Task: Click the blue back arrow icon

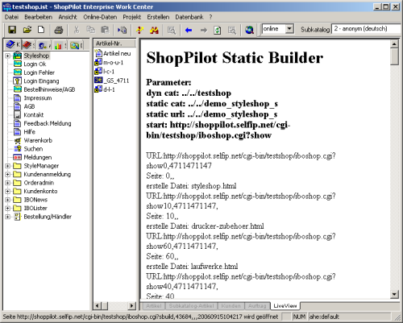Action: 189,30
